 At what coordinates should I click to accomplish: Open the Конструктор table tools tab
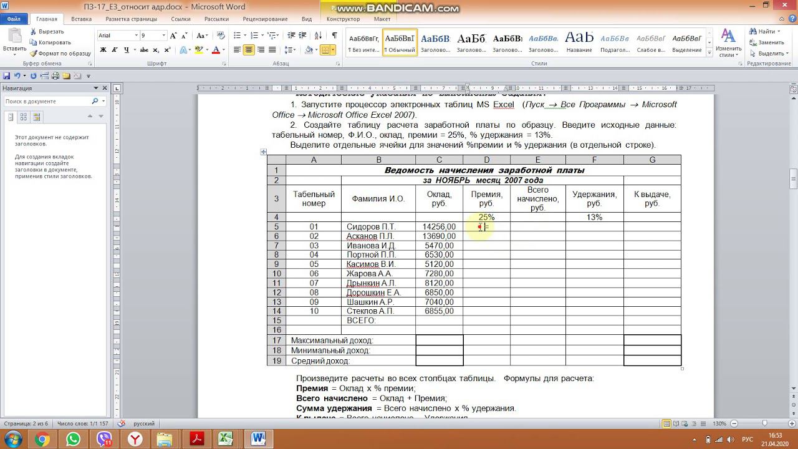(343, 19)
